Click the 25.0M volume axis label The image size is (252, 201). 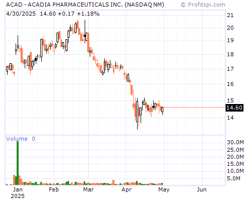(235, 150)
